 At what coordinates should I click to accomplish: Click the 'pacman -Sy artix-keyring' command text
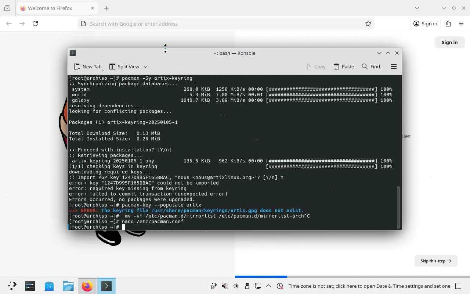pos(157,78)
